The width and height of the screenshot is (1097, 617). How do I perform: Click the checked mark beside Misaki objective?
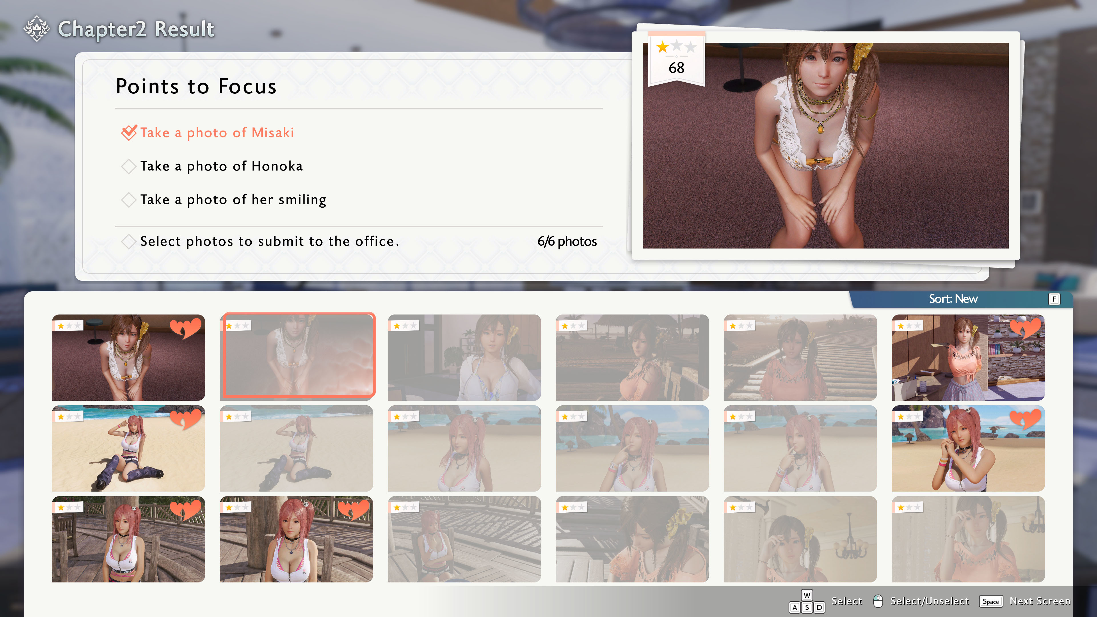point(129,133)
